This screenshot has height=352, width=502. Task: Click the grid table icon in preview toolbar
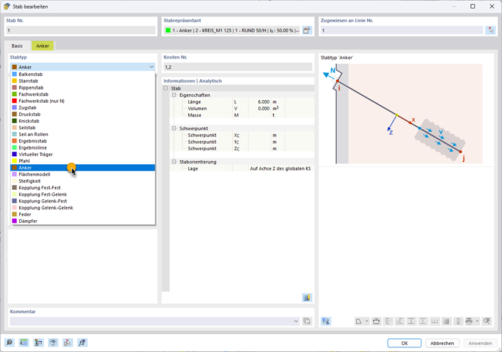point(447,321)
